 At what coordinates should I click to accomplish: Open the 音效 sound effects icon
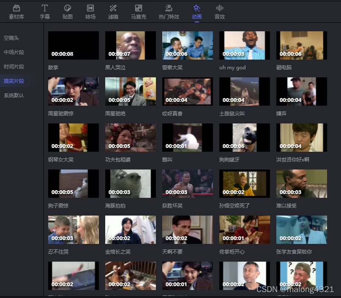219,8
